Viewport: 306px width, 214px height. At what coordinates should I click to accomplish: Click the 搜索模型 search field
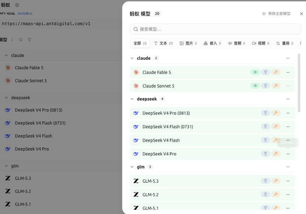(x=215, y=29)
